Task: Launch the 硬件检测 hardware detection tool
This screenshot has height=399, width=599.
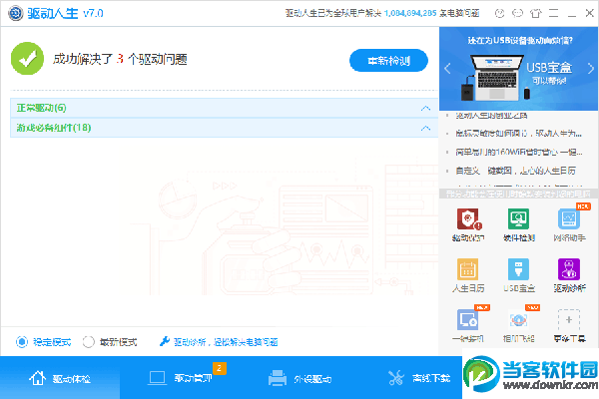Action: pos(518,224)
